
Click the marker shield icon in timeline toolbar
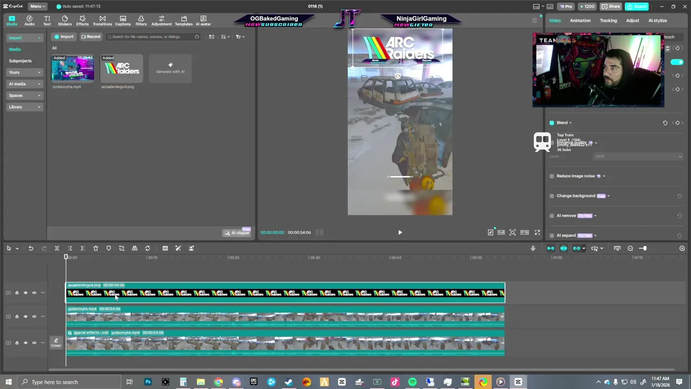click(x=109, y=248)
